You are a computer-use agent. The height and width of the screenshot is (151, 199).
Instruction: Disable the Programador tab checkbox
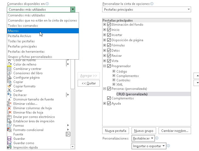pyautogui.click(x=109, y=66)
